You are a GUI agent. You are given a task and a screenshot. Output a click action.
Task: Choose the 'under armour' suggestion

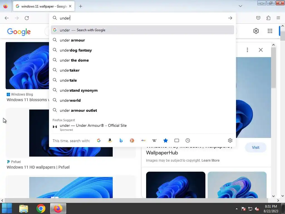[142, 40]
